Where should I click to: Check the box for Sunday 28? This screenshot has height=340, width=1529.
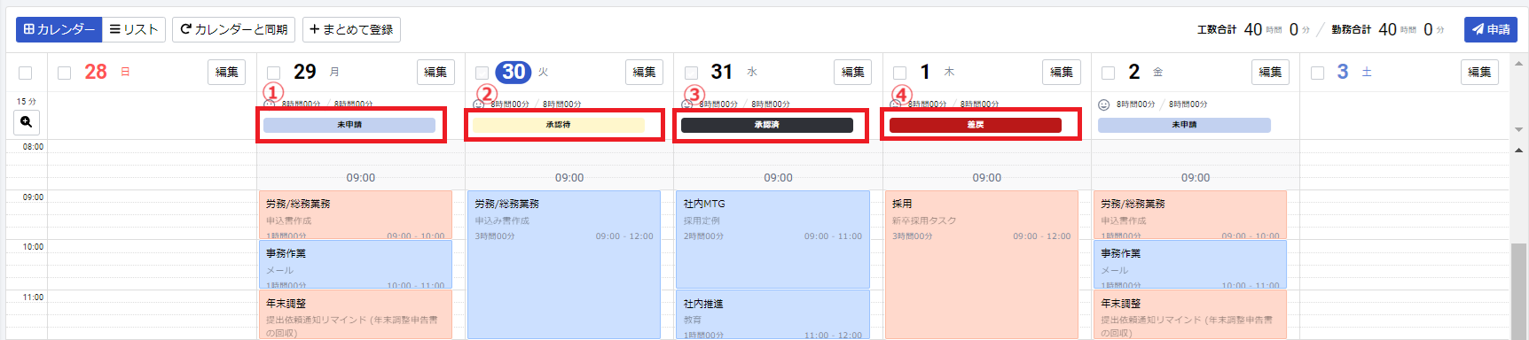click(x=64, y=73)
